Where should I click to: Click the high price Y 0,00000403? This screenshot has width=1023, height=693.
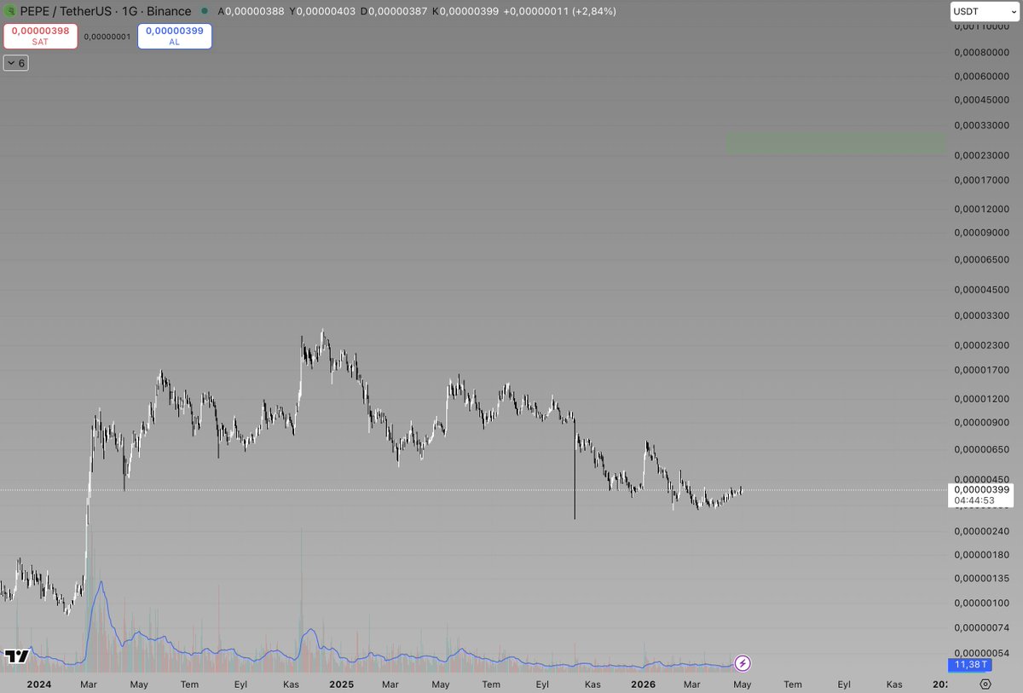click(x=322, y=11)
